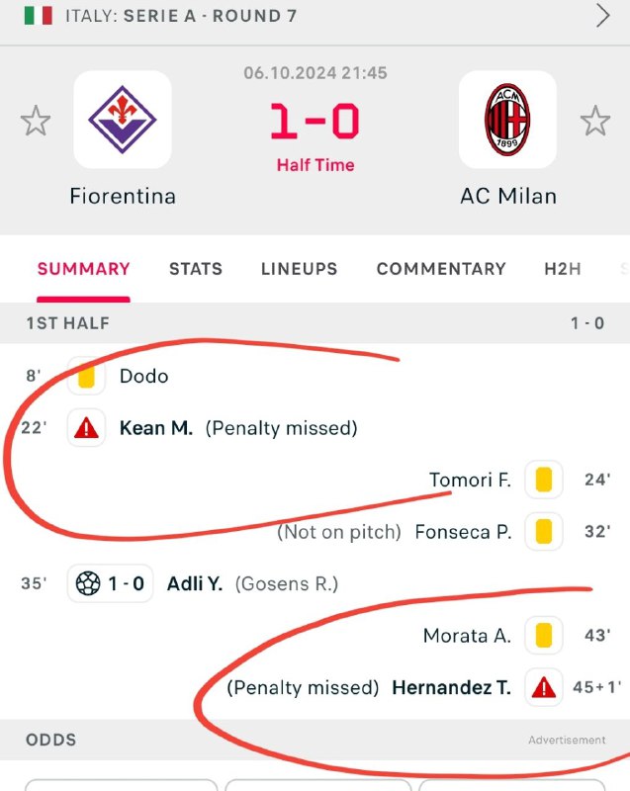Tap the Italy flag icon
Viewport: 630px width, 791px height.
pyautogui.click(x=39, y=16)
